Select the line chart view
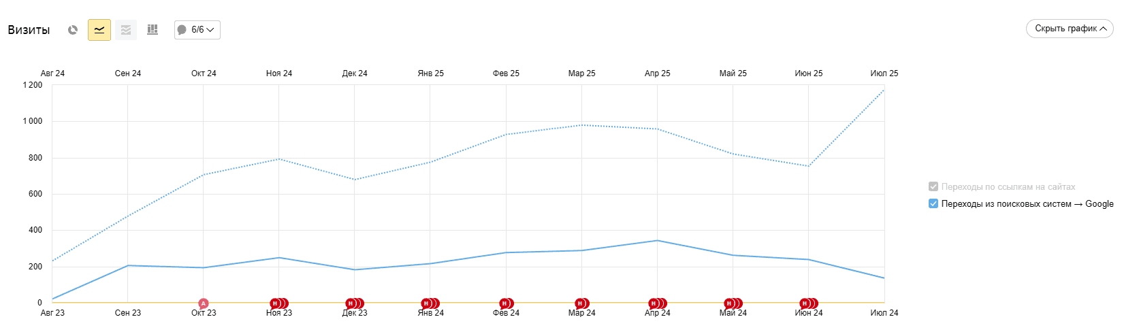1122x332 pixels. click(x=99, y=30)
